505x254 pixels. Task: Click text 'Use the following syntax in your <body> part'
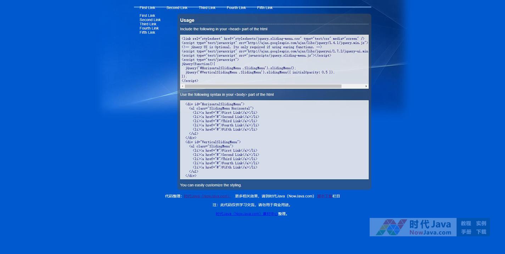(227, 94)
